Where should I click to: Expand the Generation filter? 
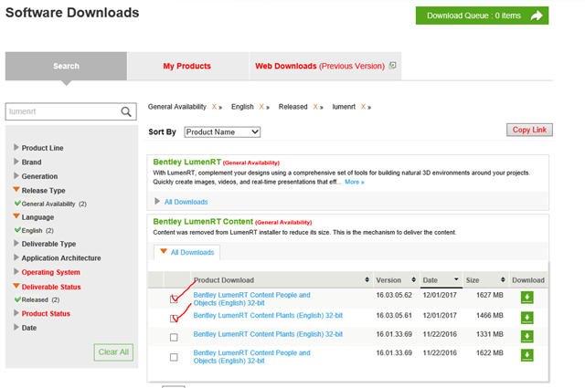click(16, 175)
